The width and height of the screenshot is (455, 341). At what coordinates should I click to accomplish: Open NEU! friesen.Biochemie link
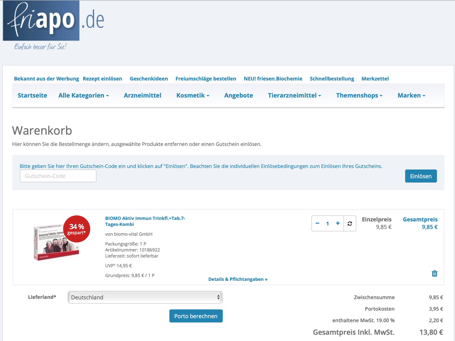coord(273,79)
